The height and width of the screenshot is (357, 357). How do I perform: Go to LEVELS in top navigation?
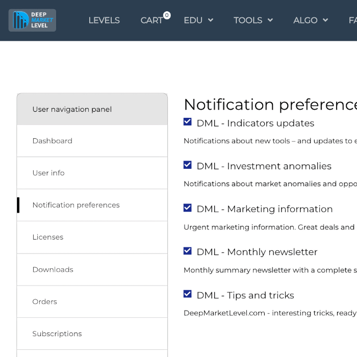click(104, 20)
